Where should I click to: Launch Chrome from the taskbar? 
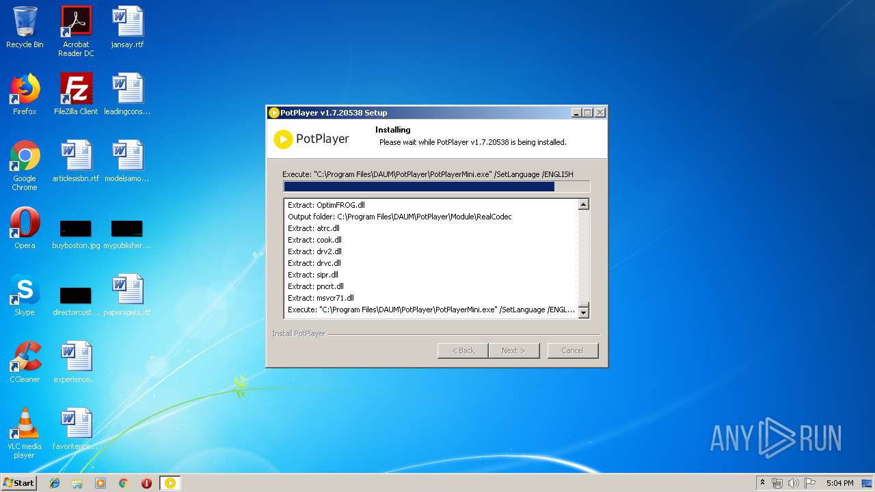[x=124, y=483]
